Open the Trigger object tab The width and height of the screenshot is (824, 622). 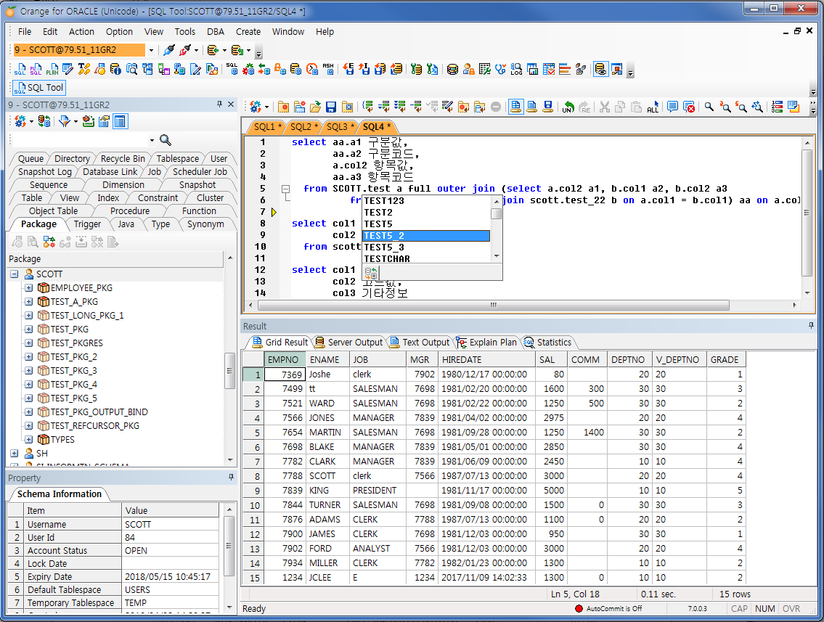click(x=87, y=224)
